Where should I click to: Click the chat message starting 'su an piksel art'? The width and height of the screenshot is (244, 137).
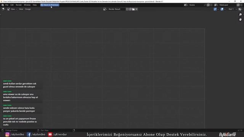click(20, 122)
